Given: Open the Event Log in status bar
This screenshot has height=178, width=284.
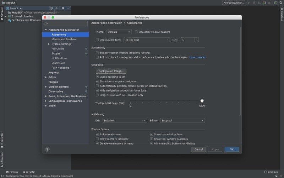Looking at the screenshot, I should pos(271,172).
